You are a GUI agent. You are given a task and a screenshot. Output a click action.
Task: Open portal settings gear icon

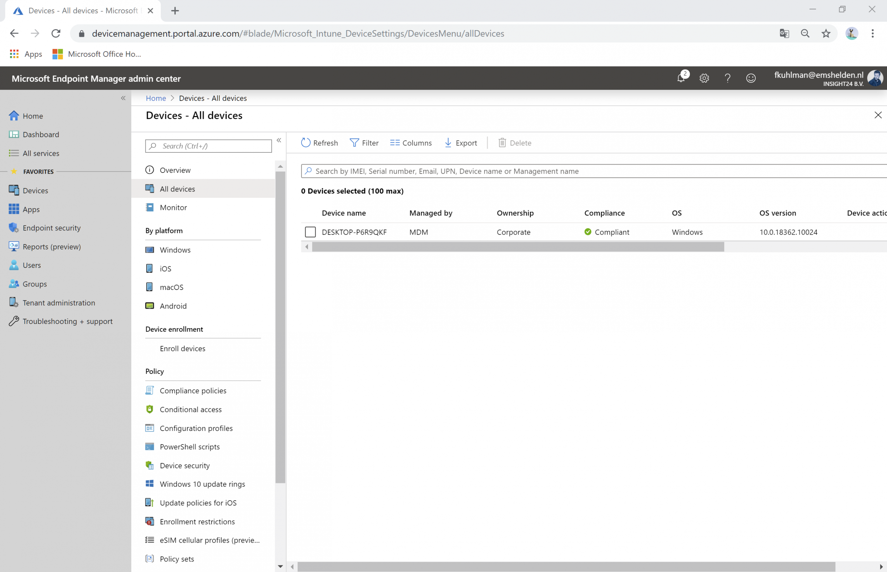(704, 78)
